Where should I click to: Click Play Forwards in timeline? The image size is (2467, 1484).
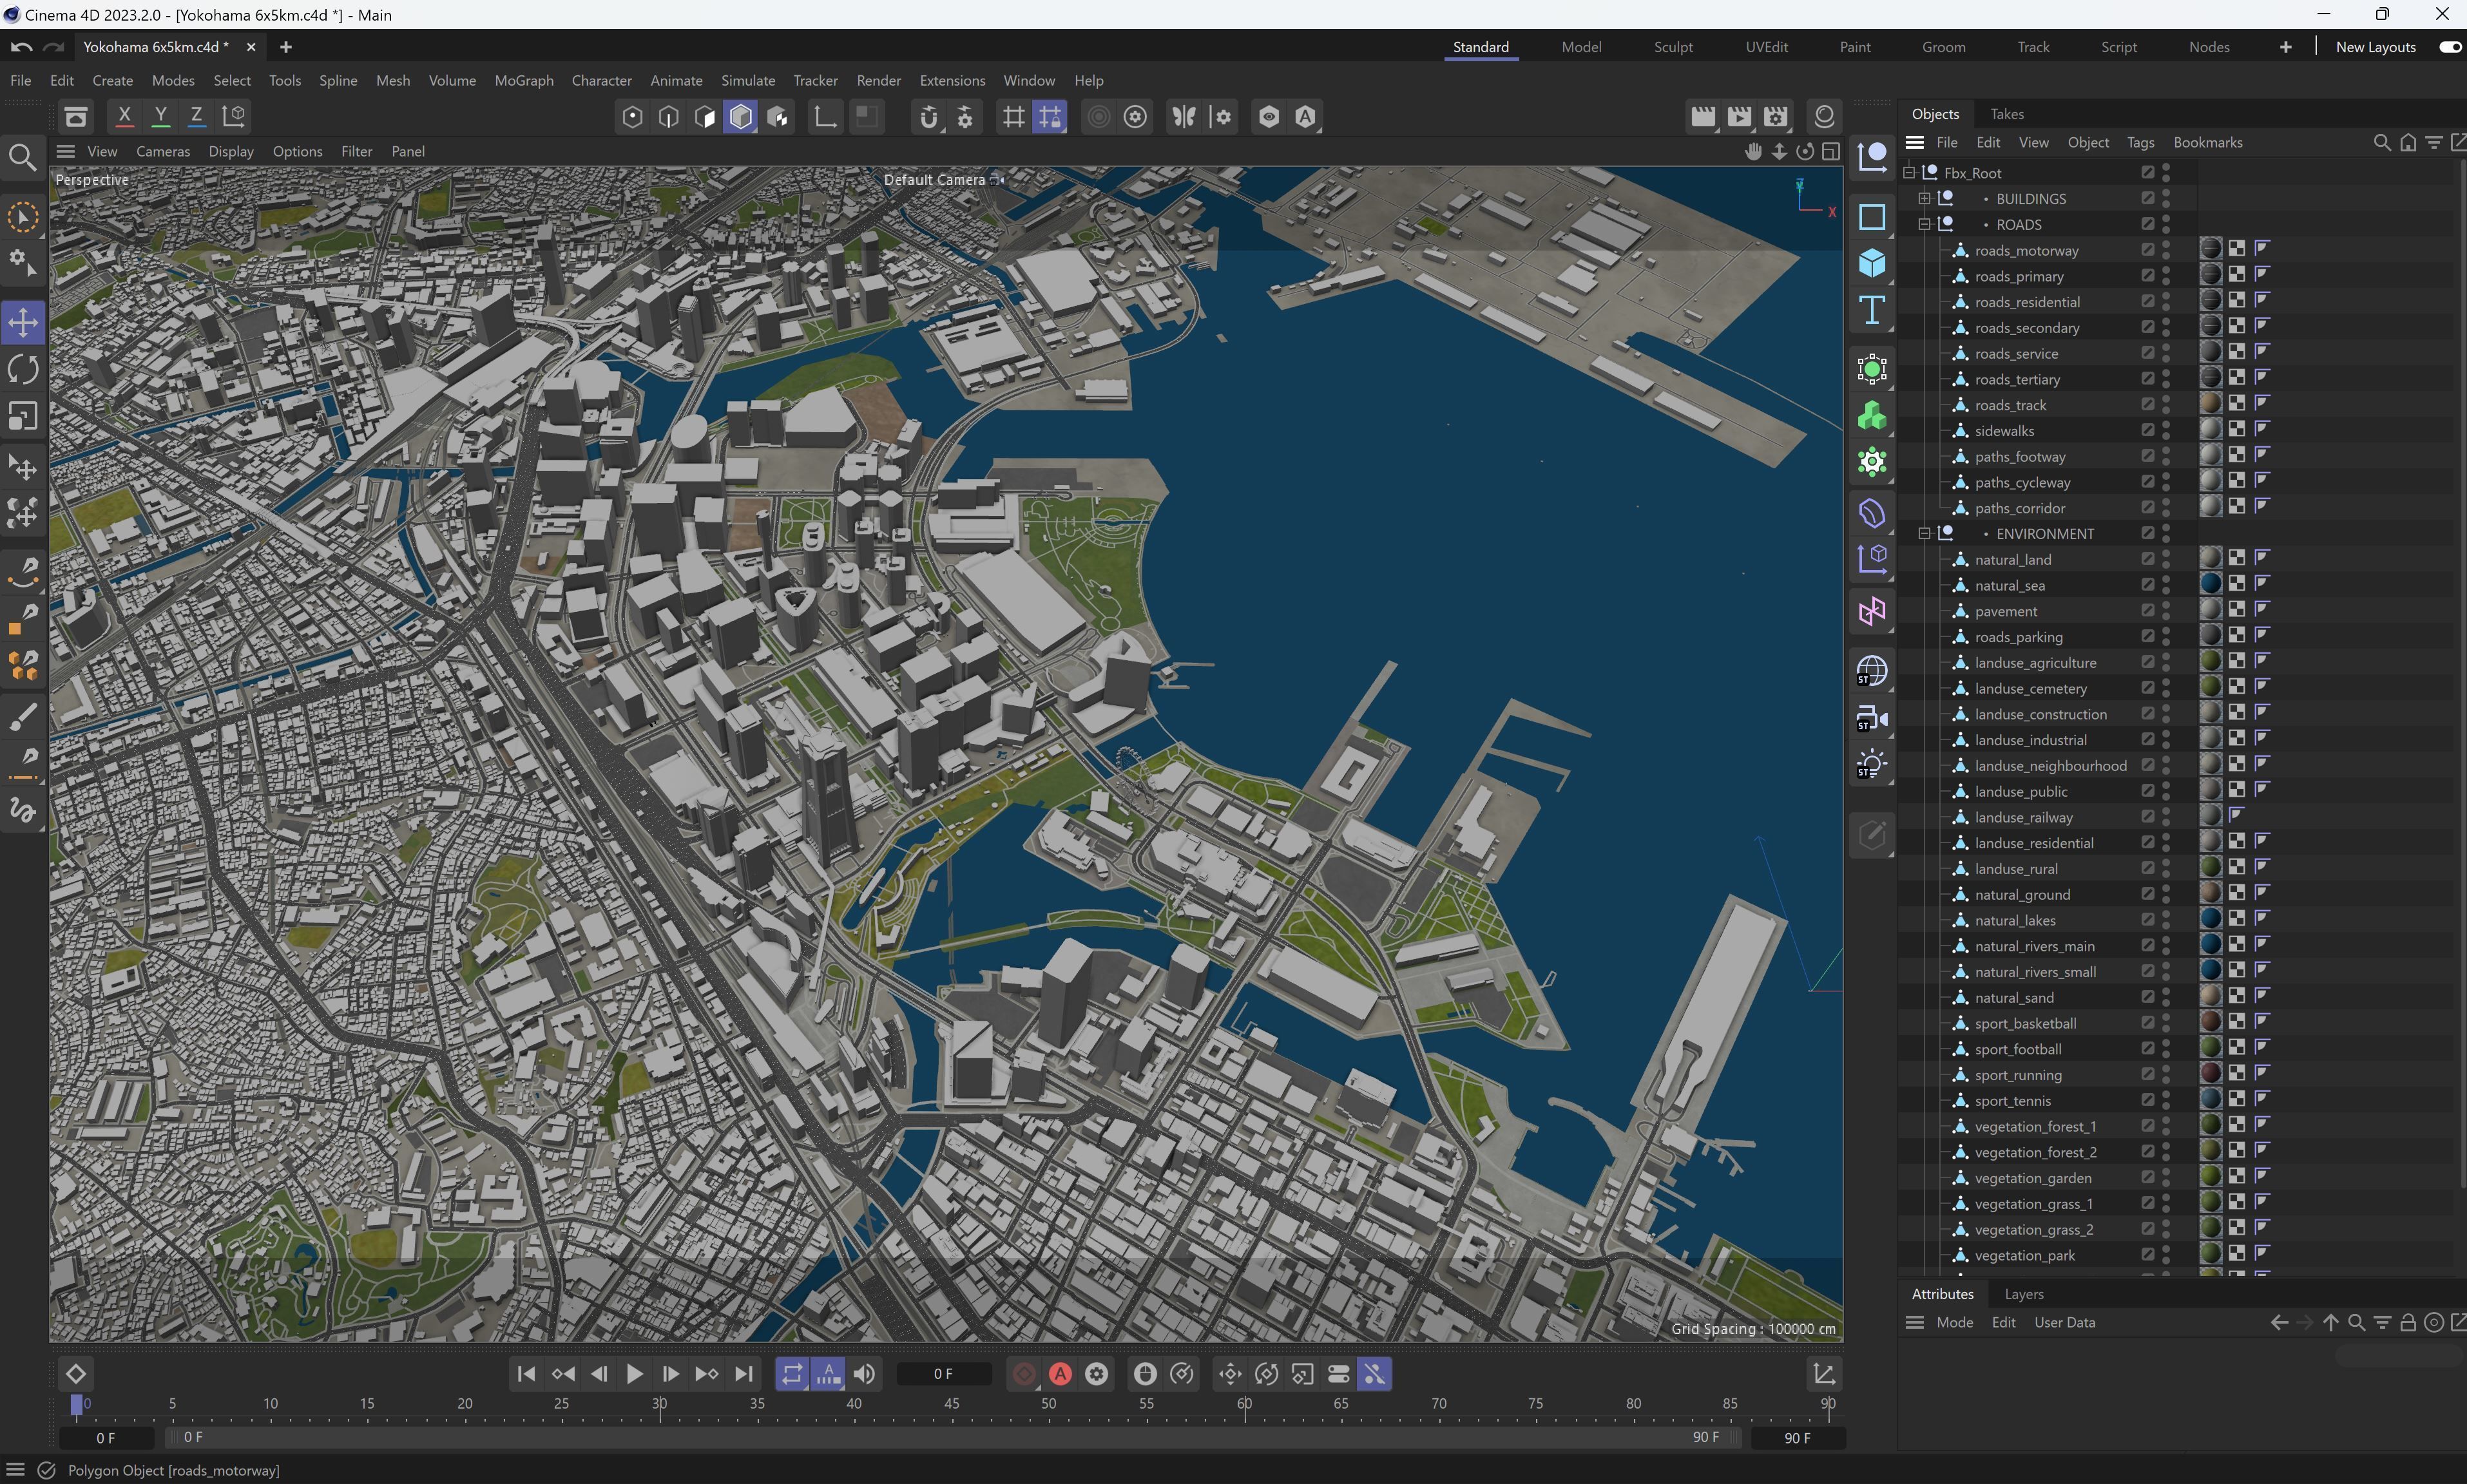[634, 1374]
